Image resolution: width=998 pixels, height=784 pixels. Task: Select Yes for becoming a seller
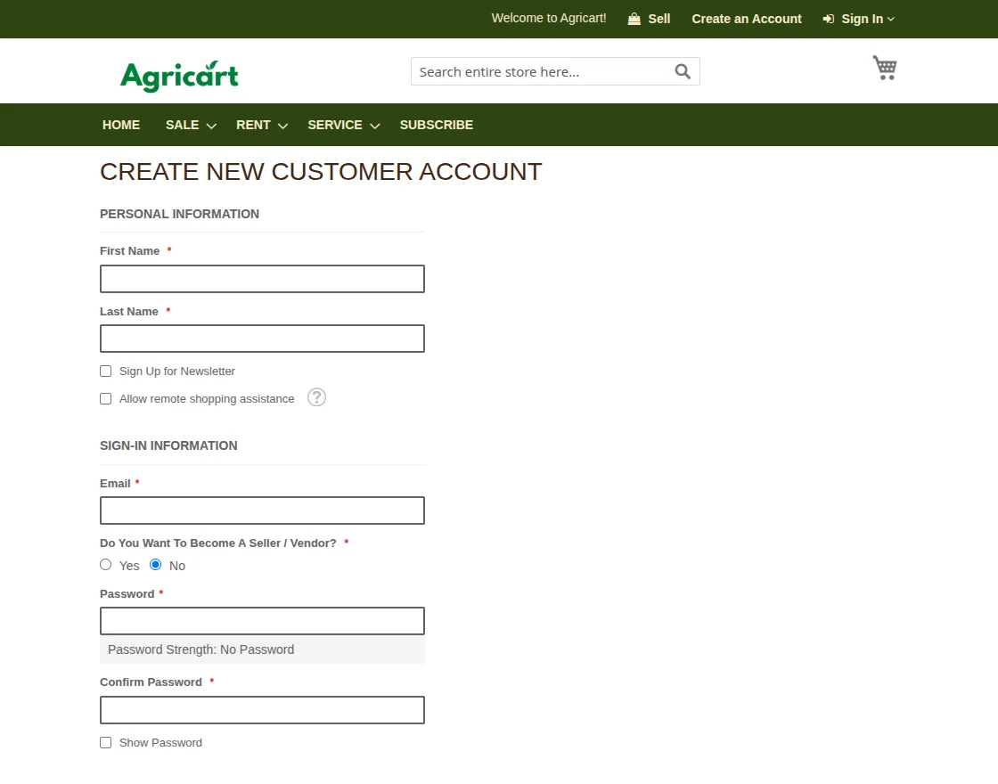point(105,564)
